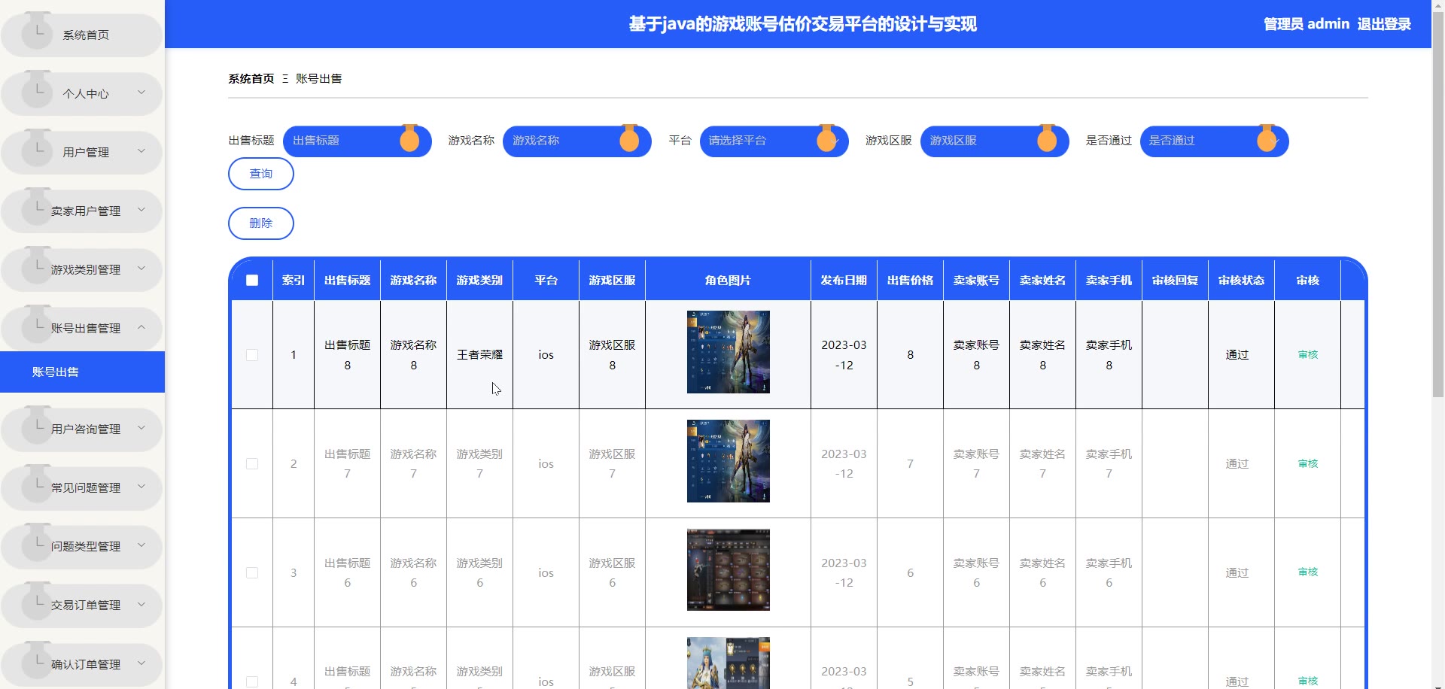
Task: Click the orange icon in 游戏名称 field
Action: coord(629,138)
